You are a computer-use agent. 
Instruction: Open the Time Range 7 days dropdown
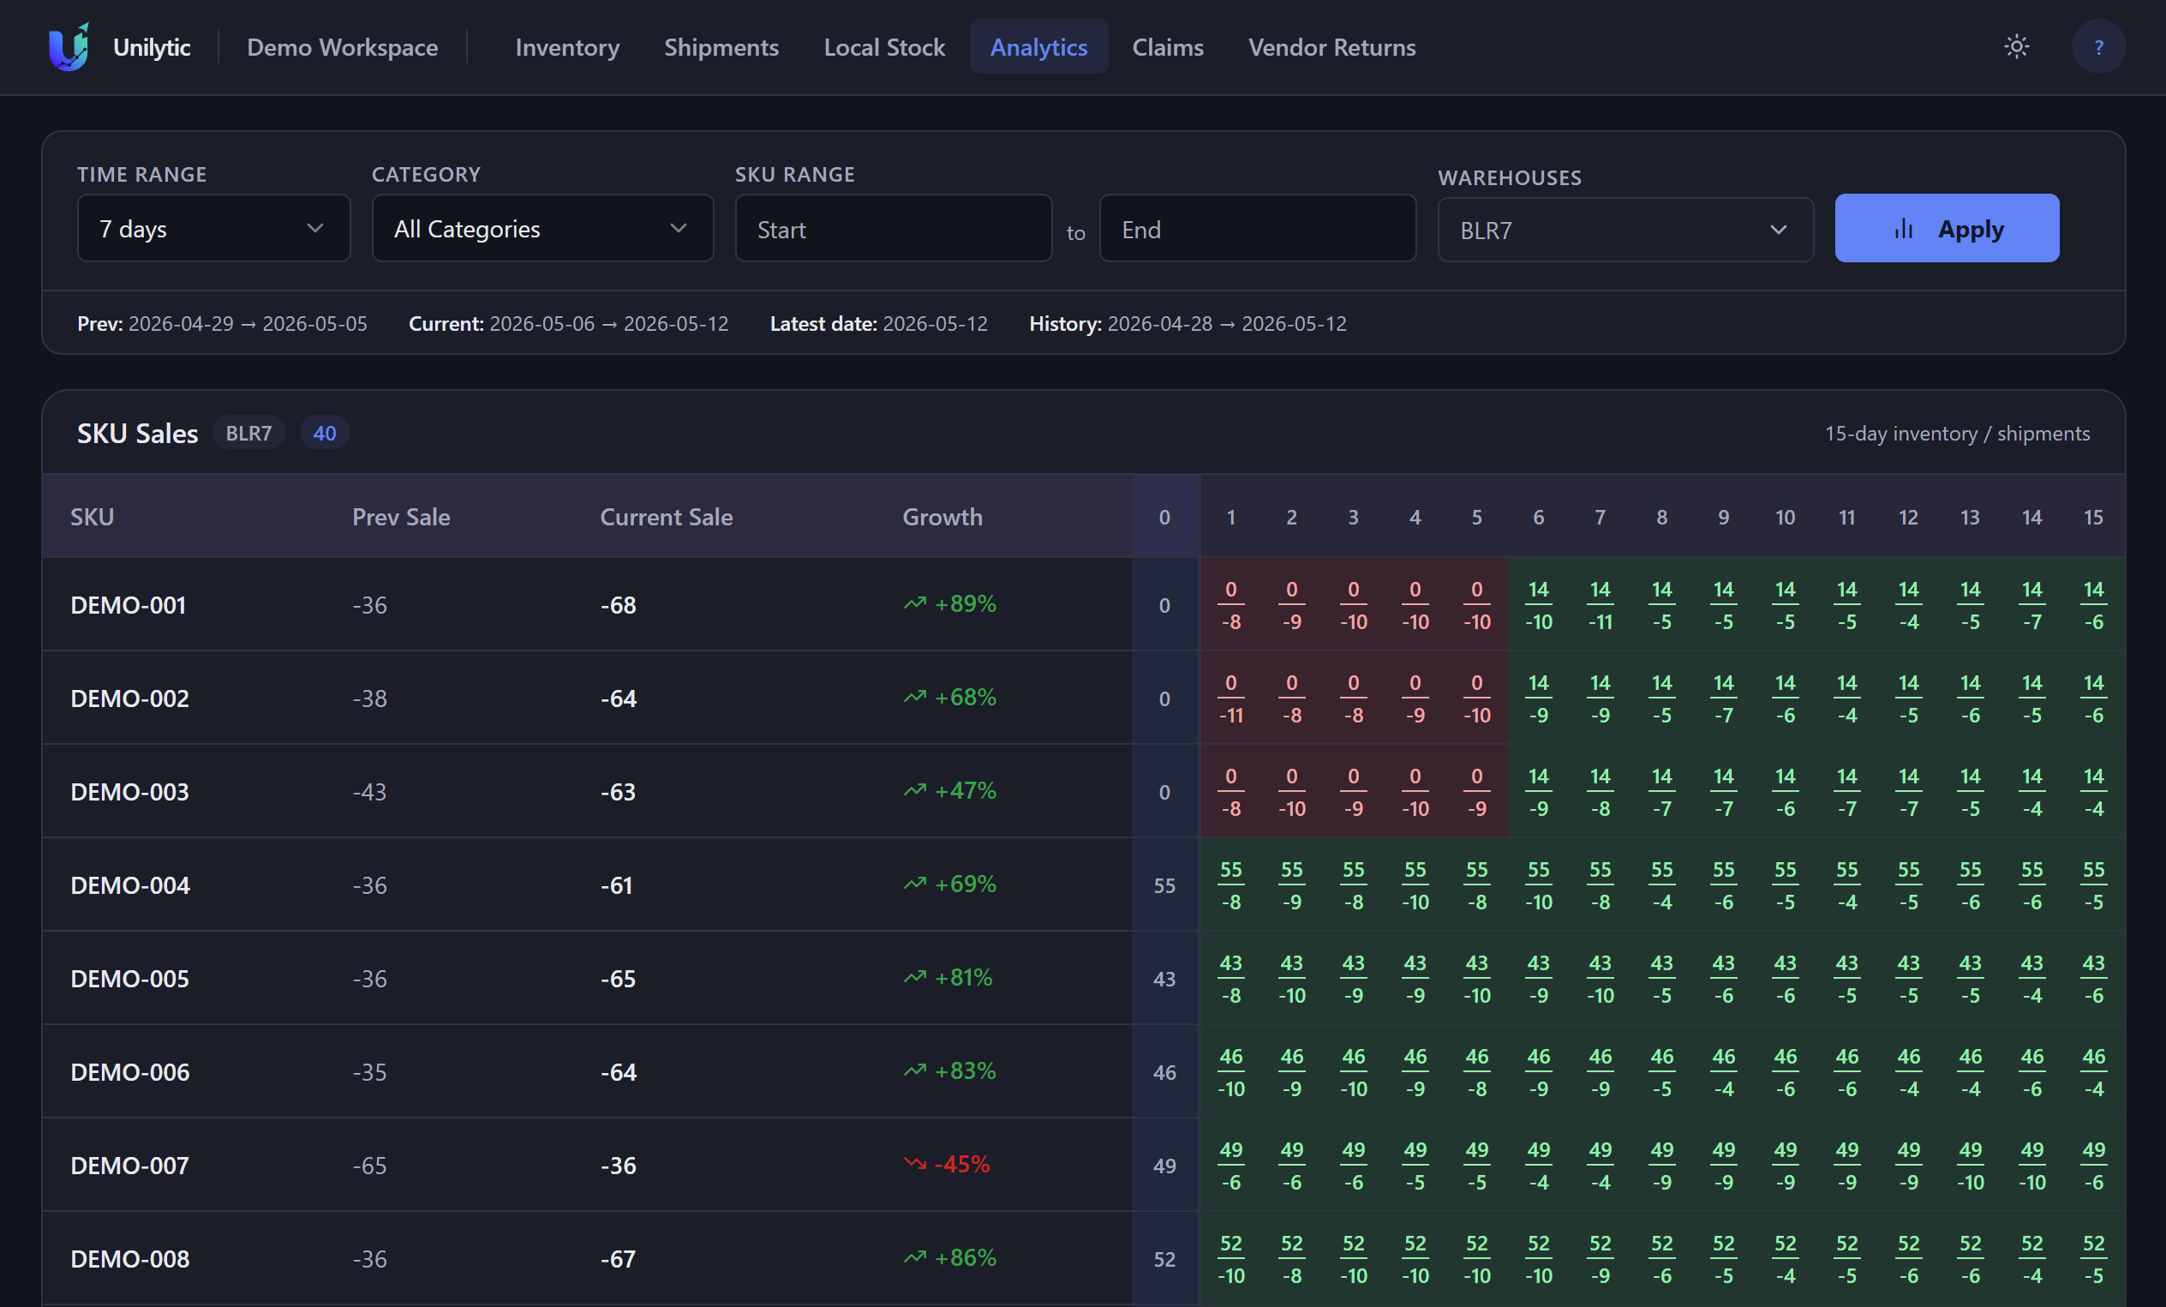(213, 229)
